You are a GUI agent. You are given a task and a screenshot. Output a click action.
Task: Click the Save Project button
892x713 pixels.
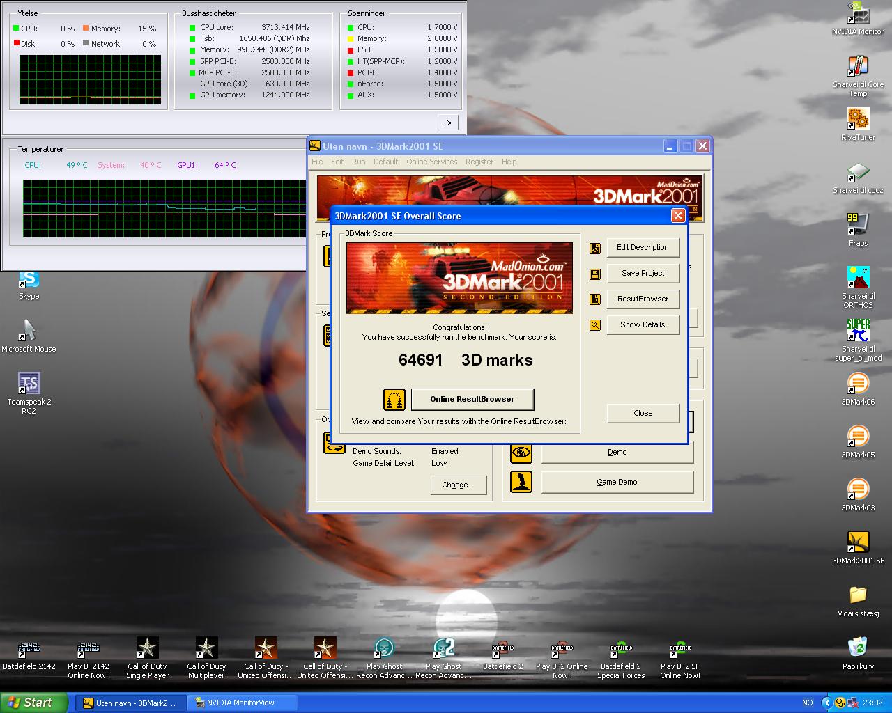click(x=643, y=273)
